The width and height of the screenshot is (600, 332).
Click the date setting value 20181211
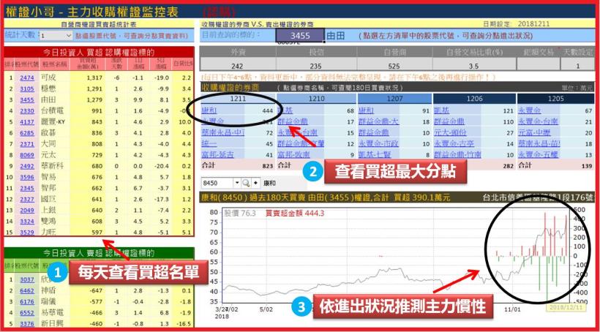click(x=534, y=23)
